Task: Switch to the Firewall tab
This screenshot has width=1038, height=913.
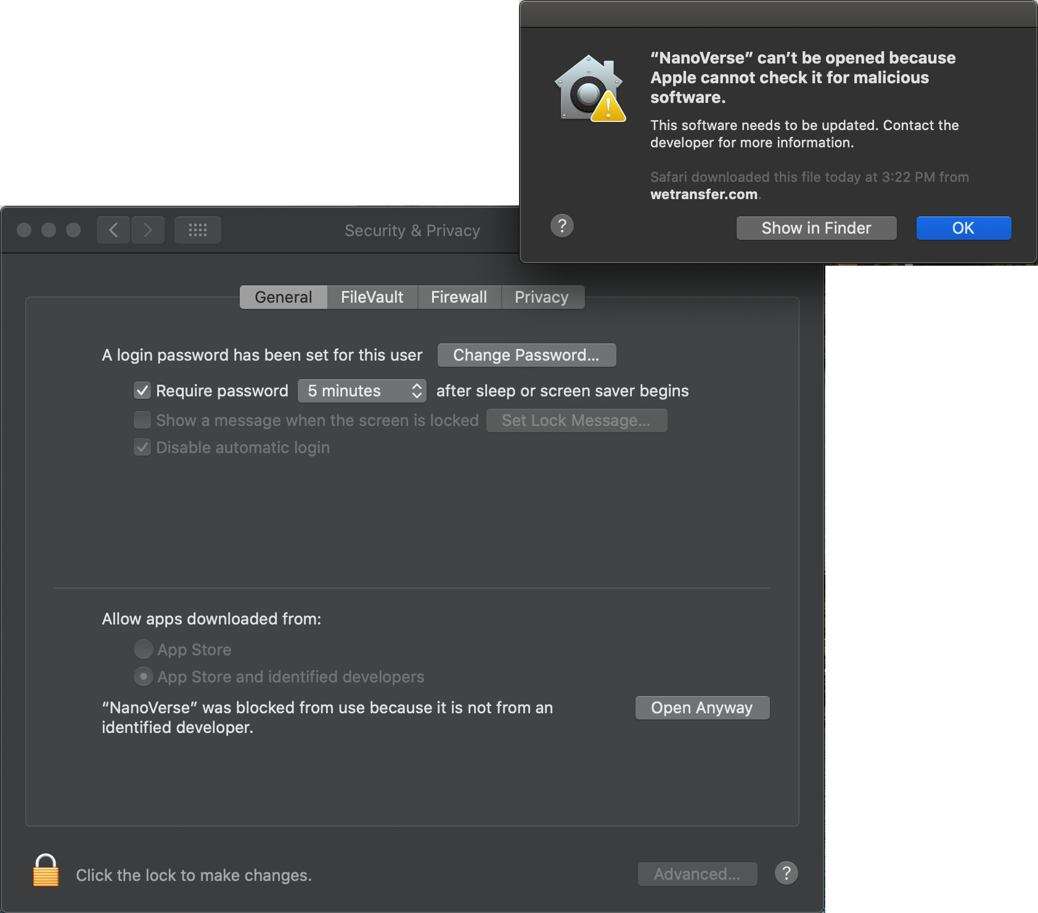Action: pyautogui.click(x=459, y=297)
